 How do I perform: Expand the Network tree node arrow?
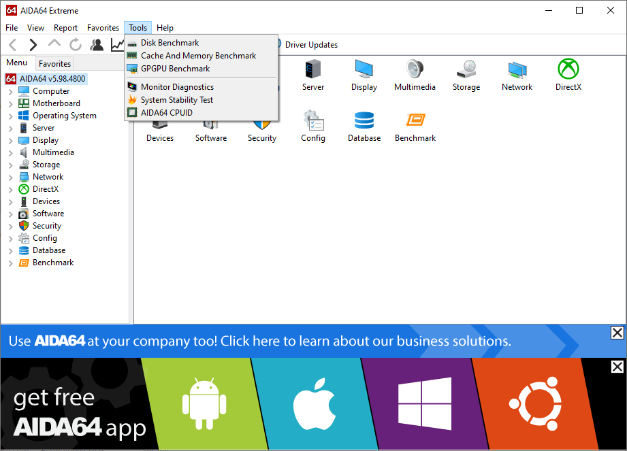(x=10, y=178)
